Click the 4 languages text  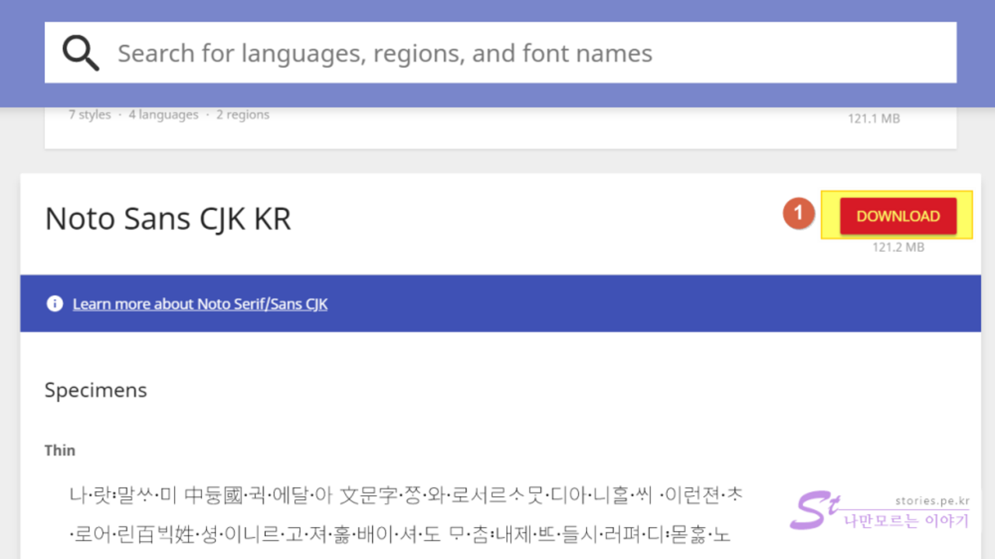pyautogui.click(x=163, y=115)
